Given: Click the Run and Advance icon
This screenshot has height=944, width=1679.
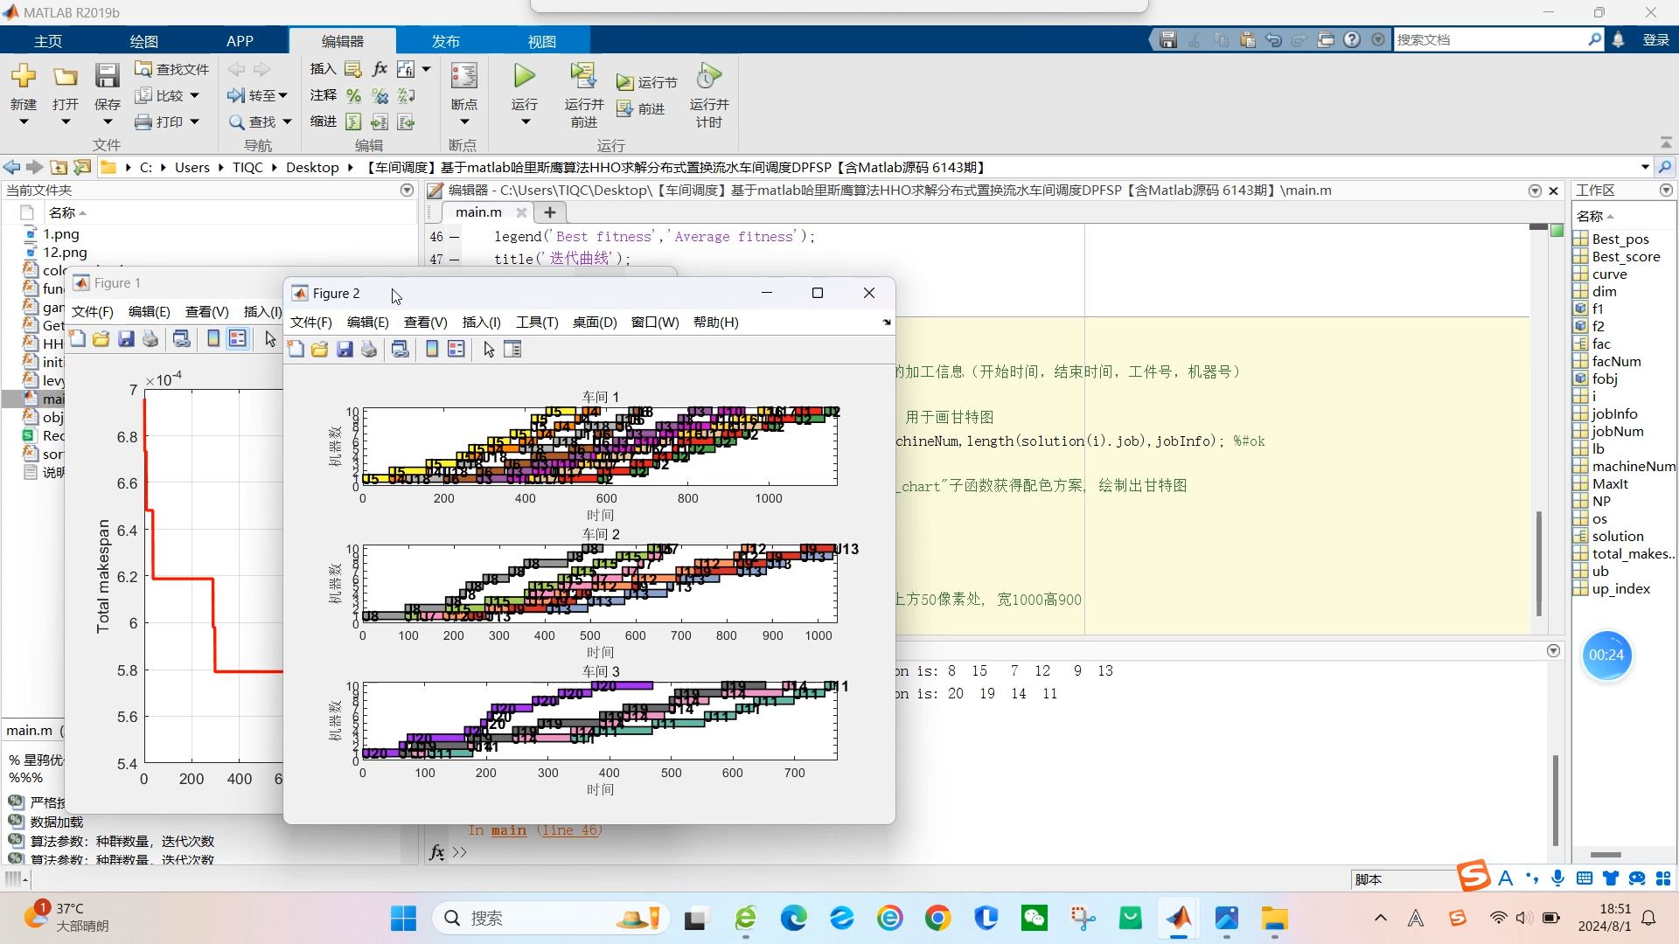Looking at the screenshot, I should click(x=583, y=76).
